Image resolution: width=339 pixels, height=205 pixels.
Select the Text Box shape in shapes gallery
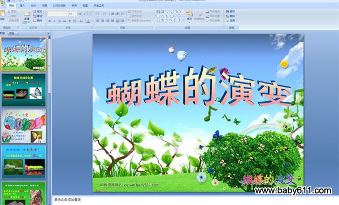click(158, 12)
